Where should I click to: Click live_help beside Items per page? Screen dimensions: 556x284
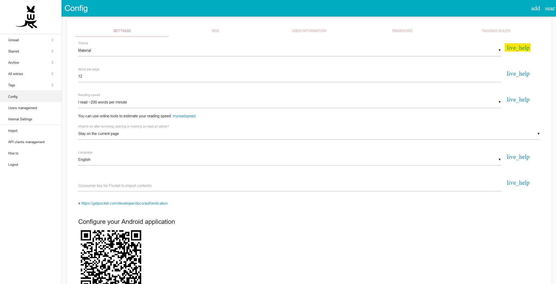518,74
